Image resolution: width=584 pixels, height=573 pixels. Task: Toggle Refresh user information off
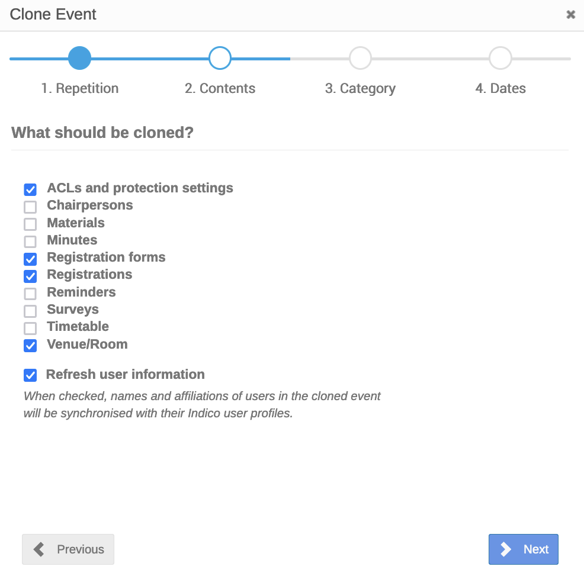(x=30, y=375)
